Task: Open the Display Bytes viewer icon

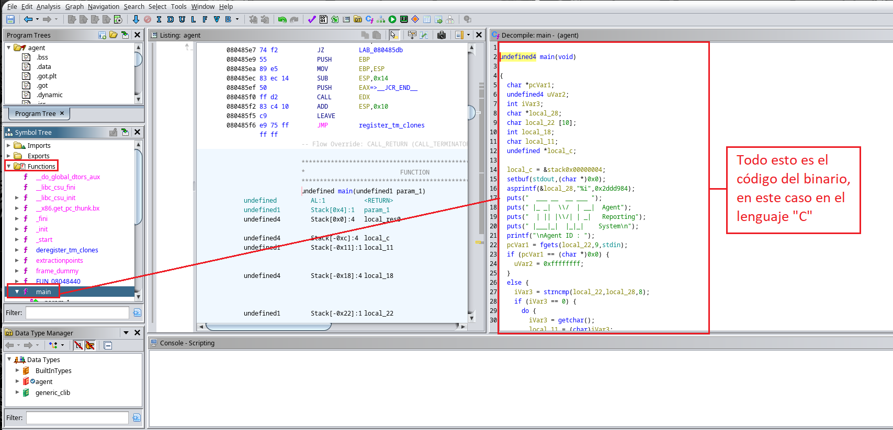Action: [323, 19]
